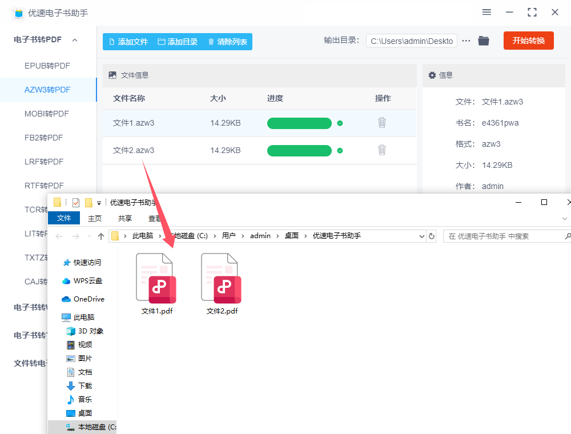Click the 开始转换 button
This screenshot has width=571, height=434.
pos(528,41)
